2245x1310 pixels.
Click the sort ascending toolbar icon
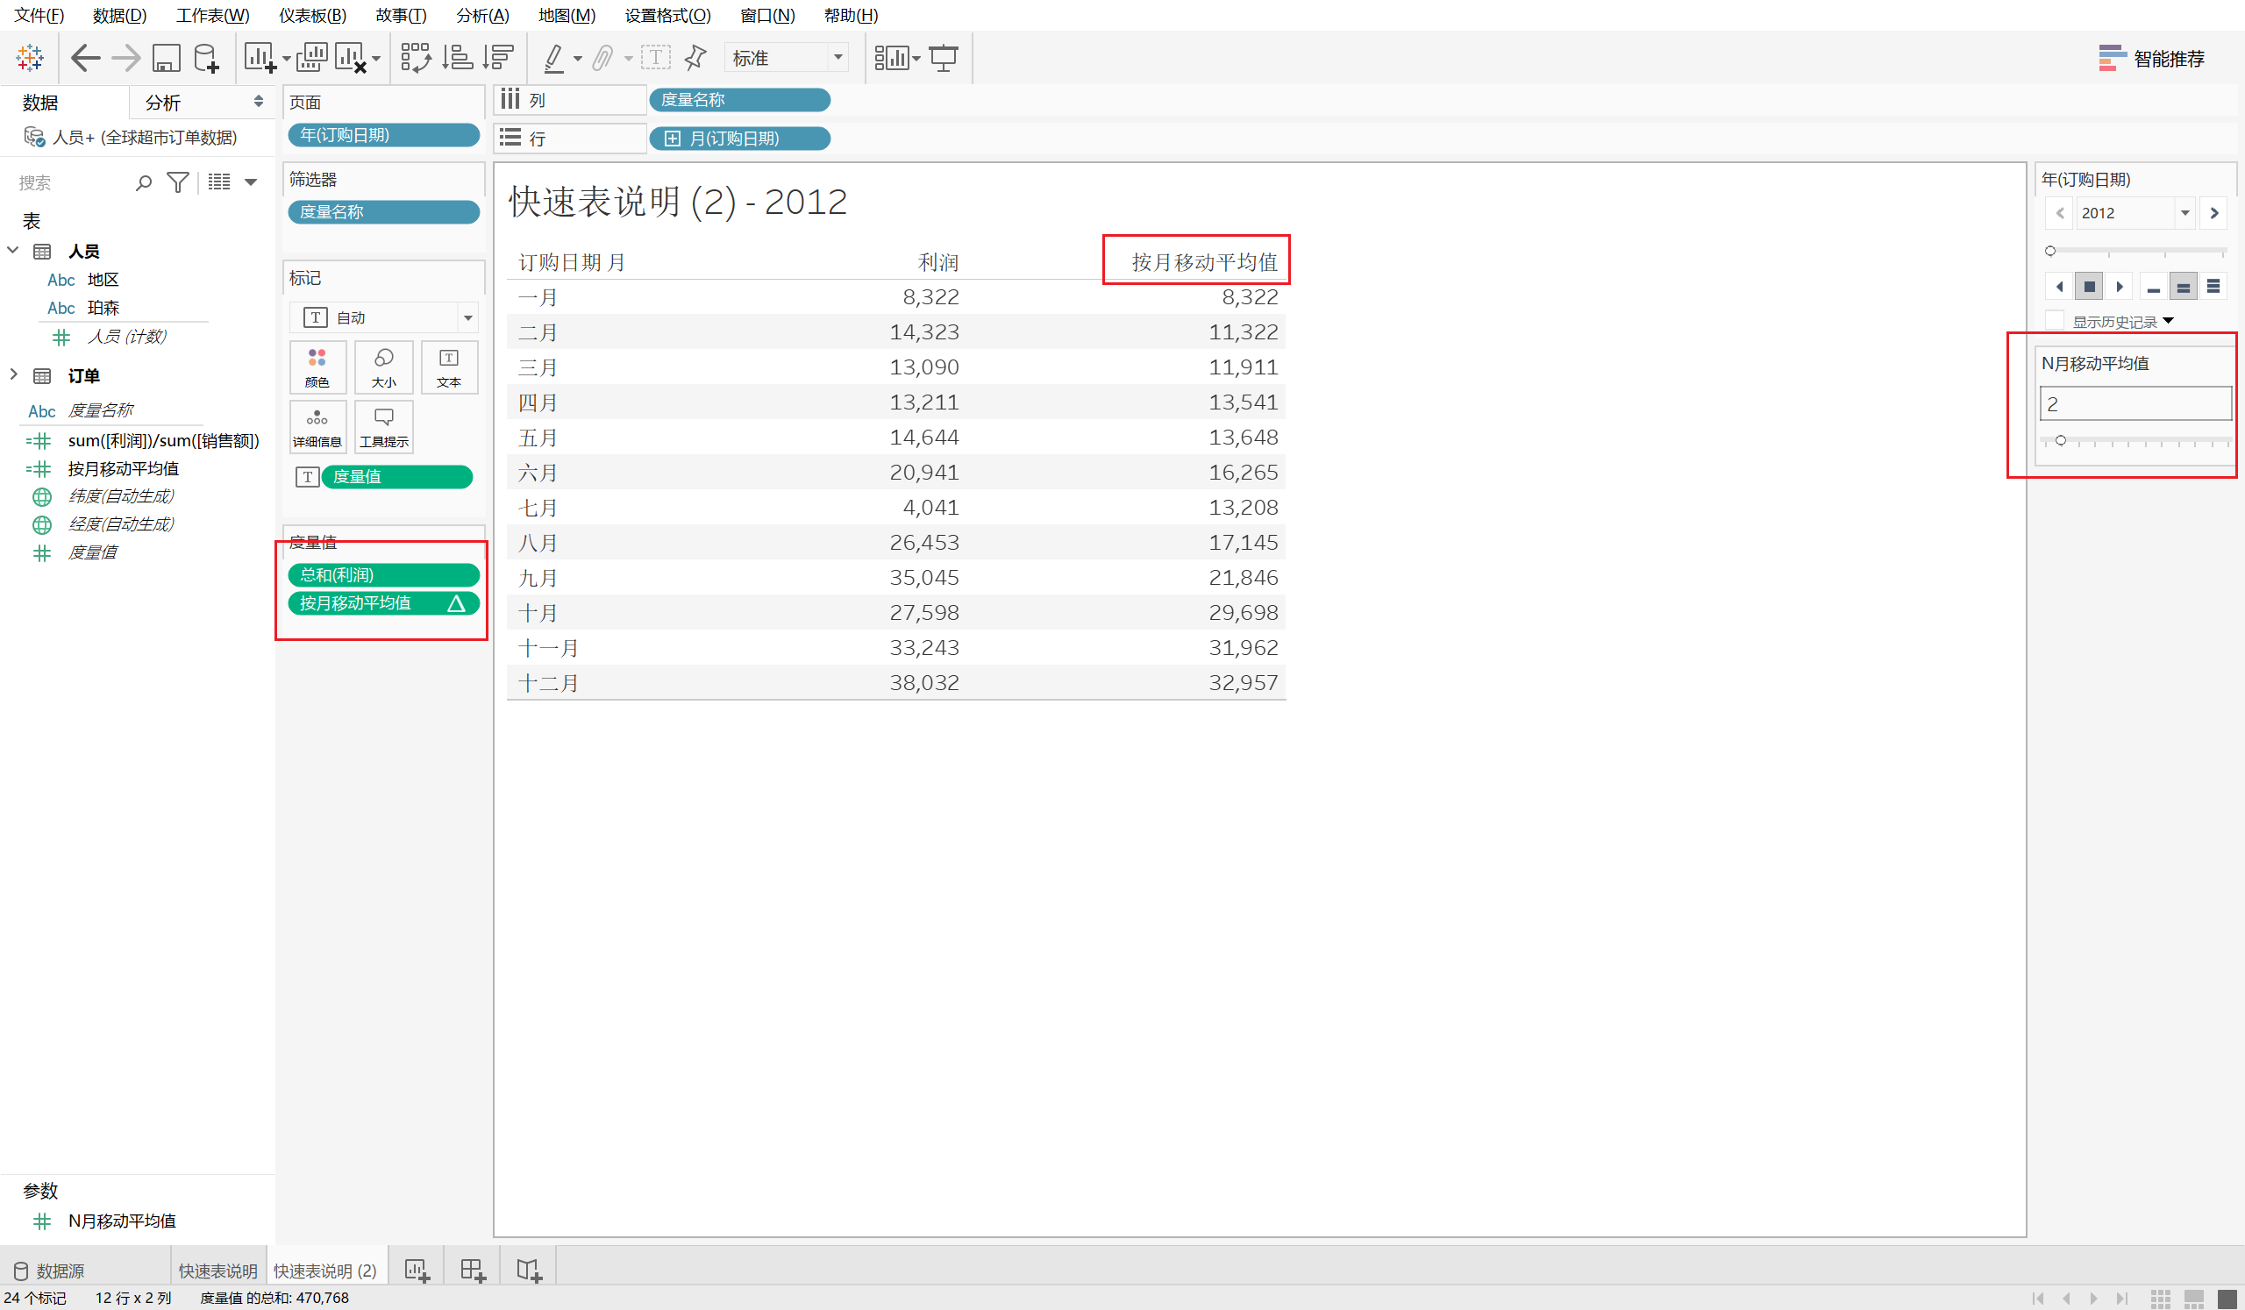pyautogui.click(x=457, y=58)
